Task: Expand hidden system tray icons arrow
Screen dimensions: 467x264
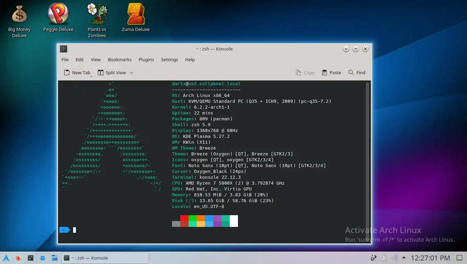Action: [x=404, y=258]
